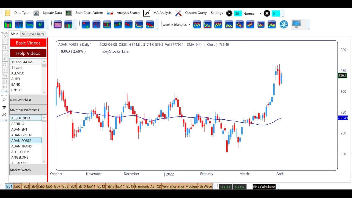
Task: Click the Update Data disk icon
Action: [36, 13]
